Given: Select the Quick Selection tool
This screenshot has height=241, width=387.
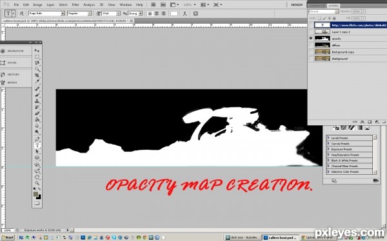Looking at the screenshot, I should coord(37,69).
